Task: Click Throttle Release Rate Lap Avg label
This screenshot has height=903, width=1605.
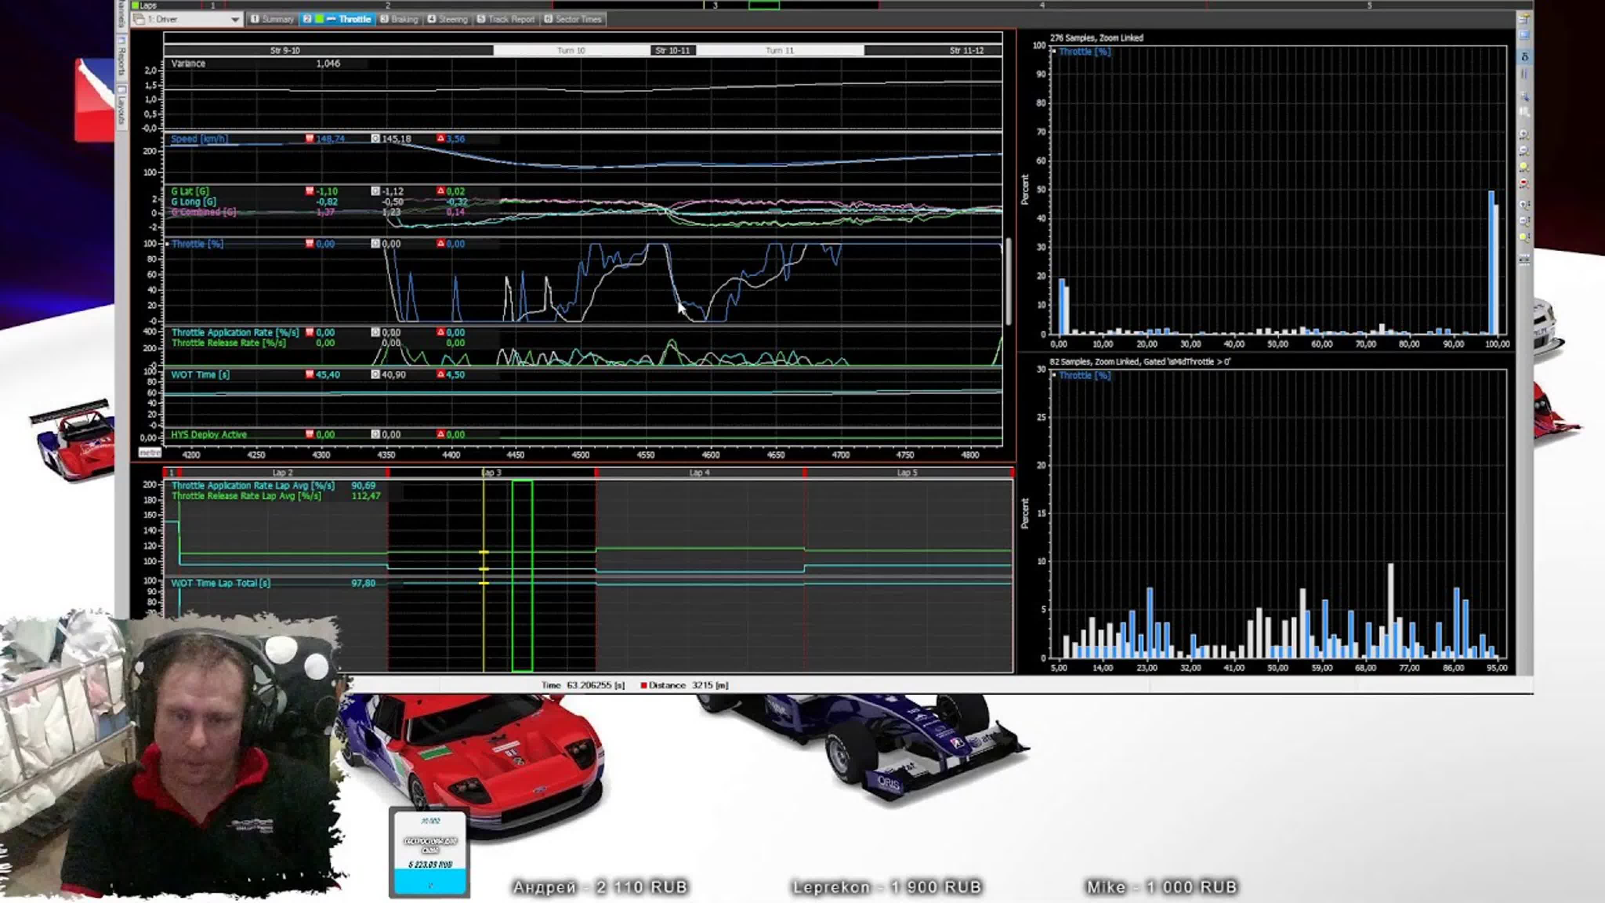Action: (246, 496)
